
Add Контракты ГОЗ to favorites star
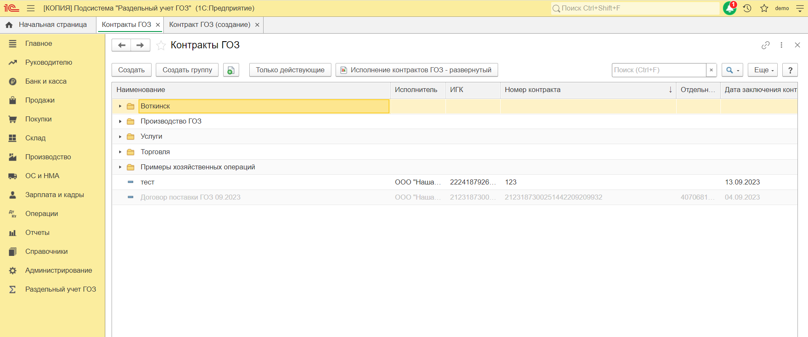pos(161,45)
